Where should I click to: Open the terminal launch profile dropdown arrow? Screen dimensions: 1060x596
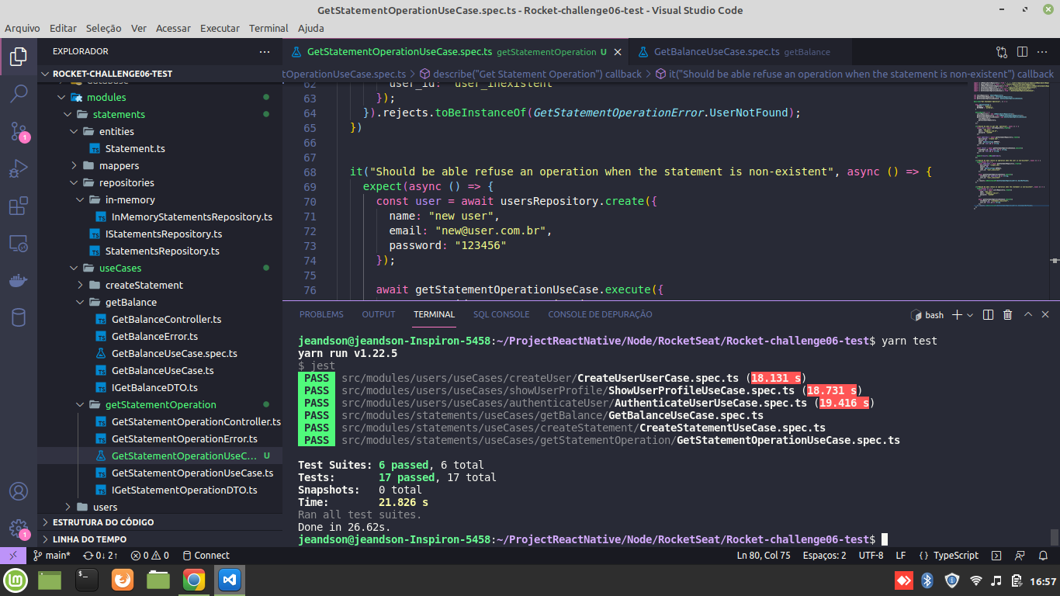972,314
